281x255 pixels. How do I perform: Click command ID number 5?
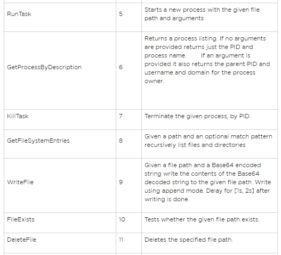coord(121,14)
